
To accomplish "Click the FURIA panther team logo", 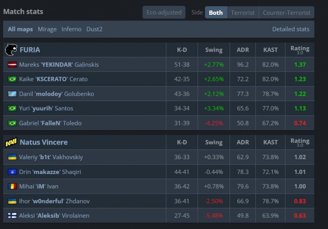I will (10, 50).
